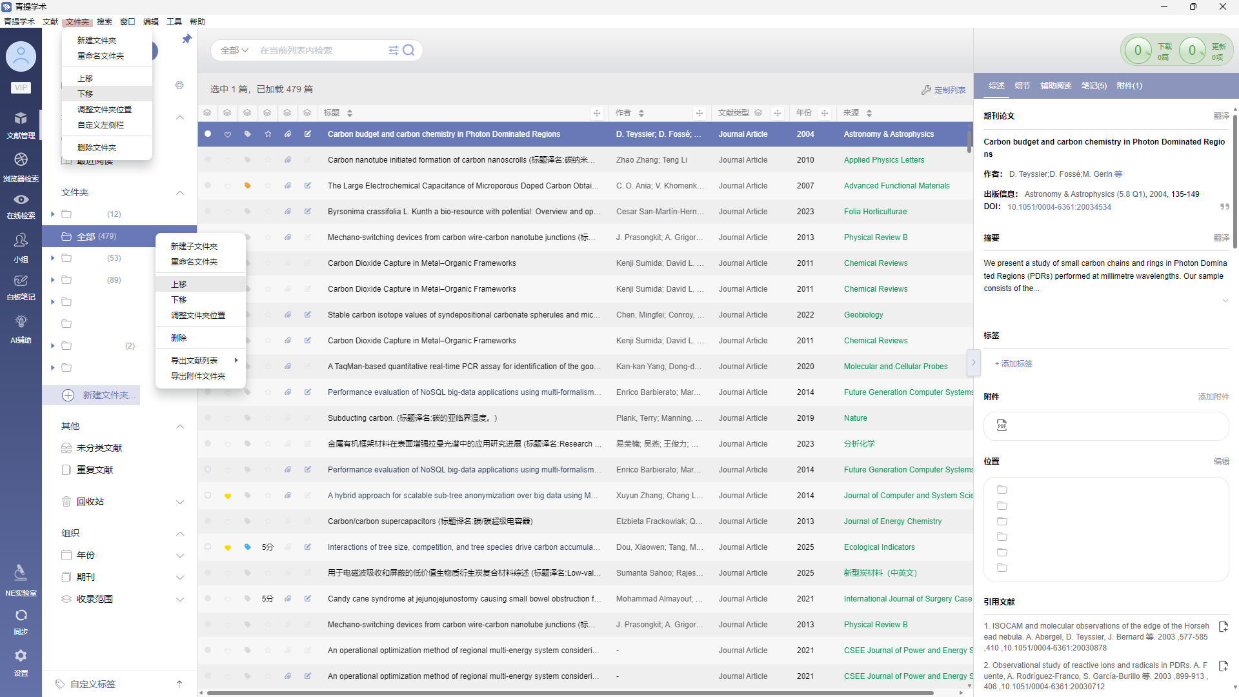This screenshot has width=1239, height=697.
Task: Select 下移 in the 文件夹 menu
Action: click(86, 94)
